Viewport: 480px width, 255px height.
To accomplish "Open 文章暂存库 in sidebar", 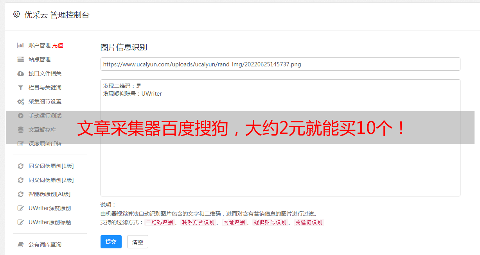I will (42, 130).
